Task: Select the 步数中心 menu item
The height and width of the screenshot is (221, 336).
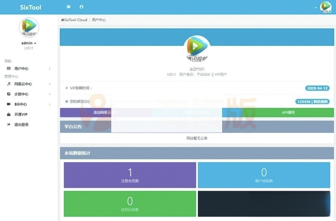Action: click(21, 94)
